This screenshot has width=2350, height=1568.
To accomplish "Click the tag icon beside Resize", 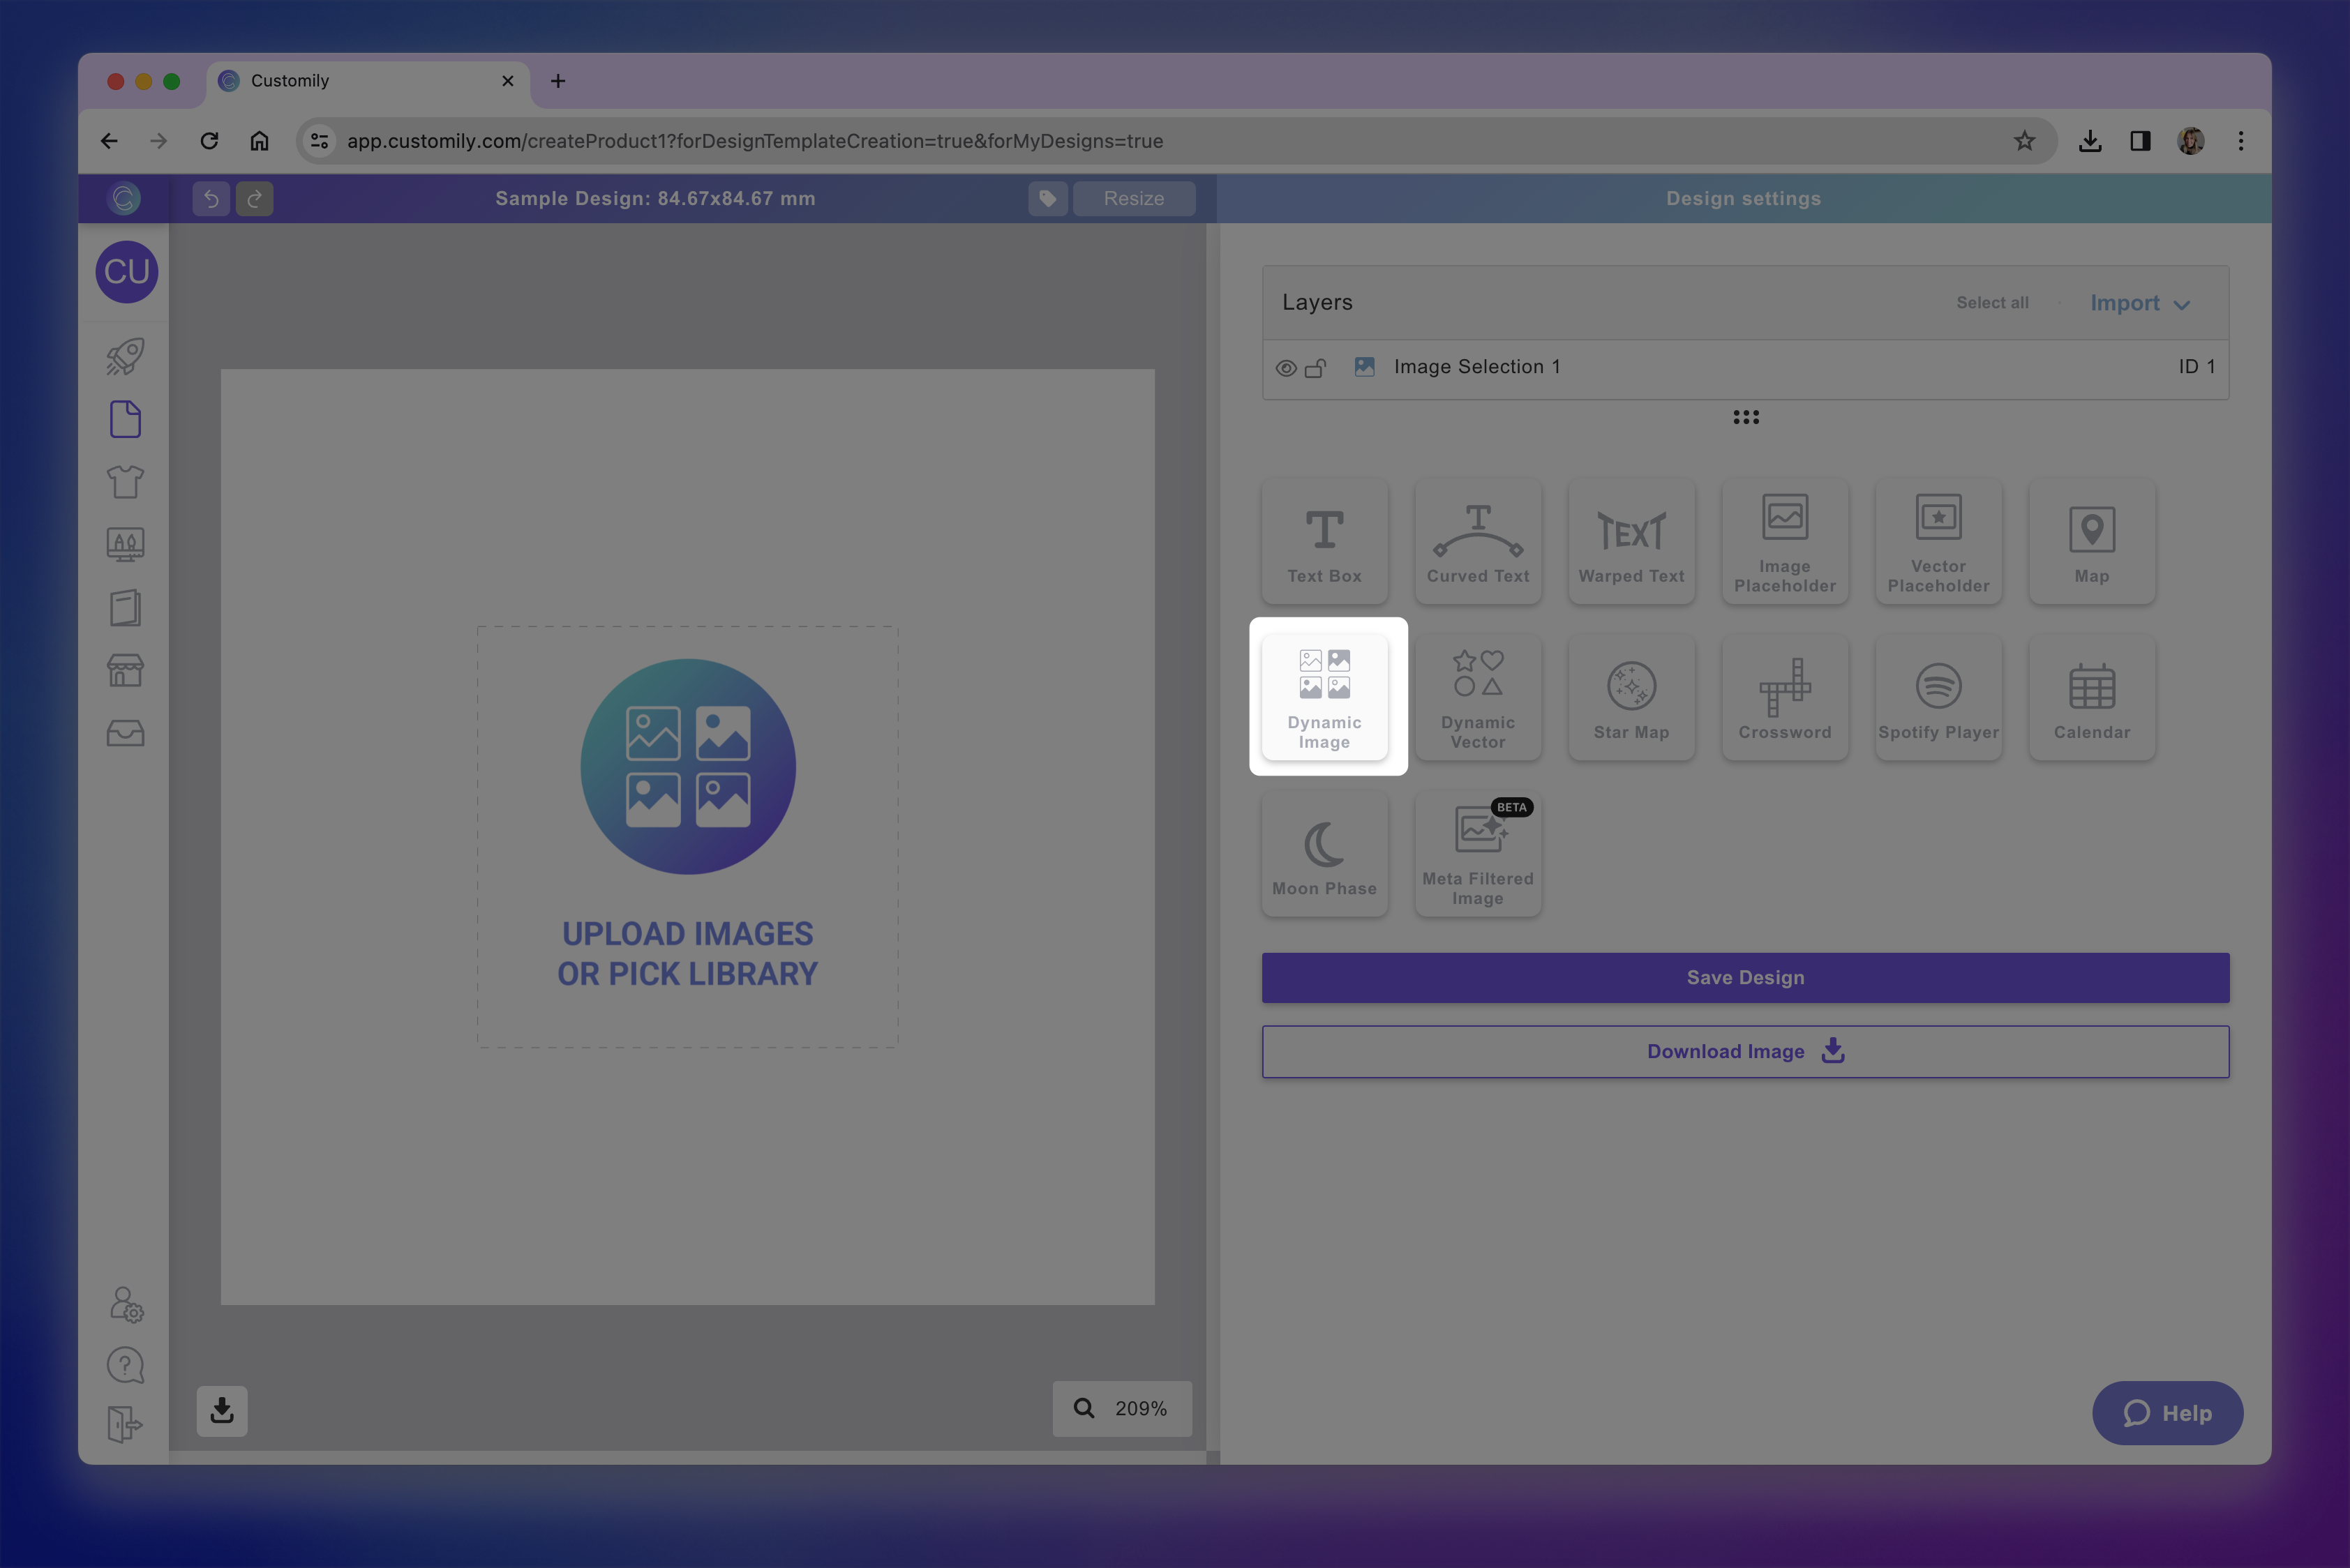I will [1047, 198].
